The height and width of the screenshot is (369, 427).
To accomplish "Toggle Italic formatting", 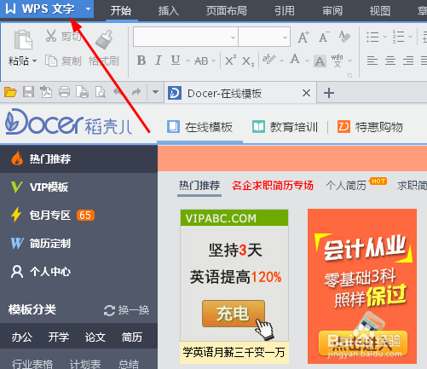I will pyautogui.click(x=159, y=61).
